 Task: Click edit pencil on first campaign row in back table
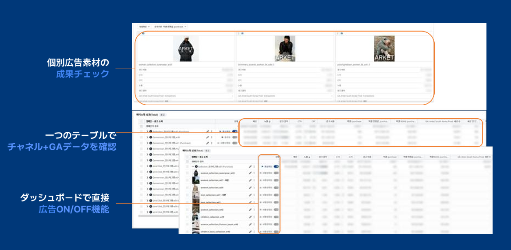pos(207,131)
